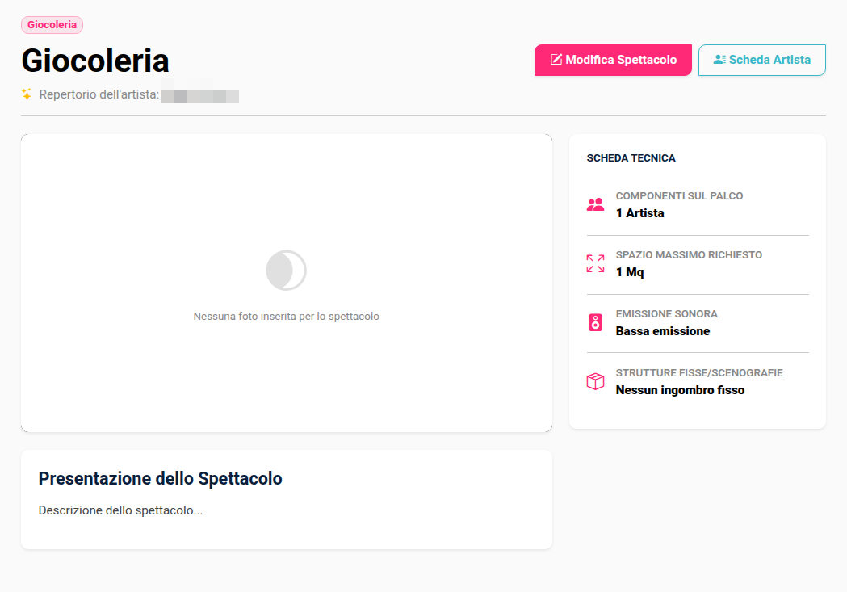Click the people icon for Componenti sul palco
Viewport: 847px width, 592px height.
[x=595, y=204]
